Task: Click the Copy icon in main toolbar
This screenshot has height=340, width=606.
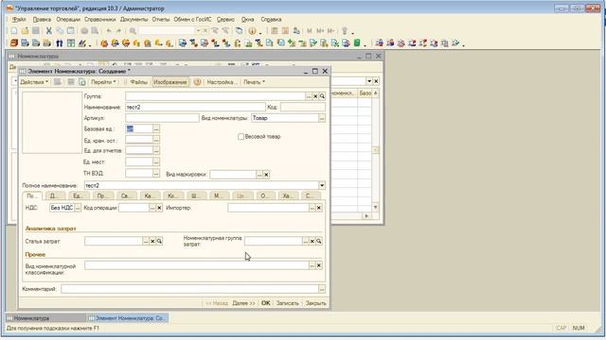Action: pyautogui.click(x=60, y=31)
